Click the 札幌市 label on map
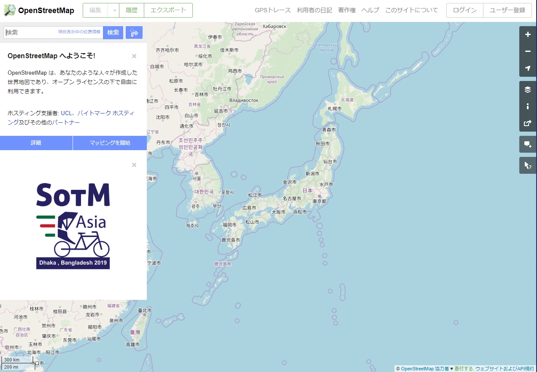 (x=335, y=108)
